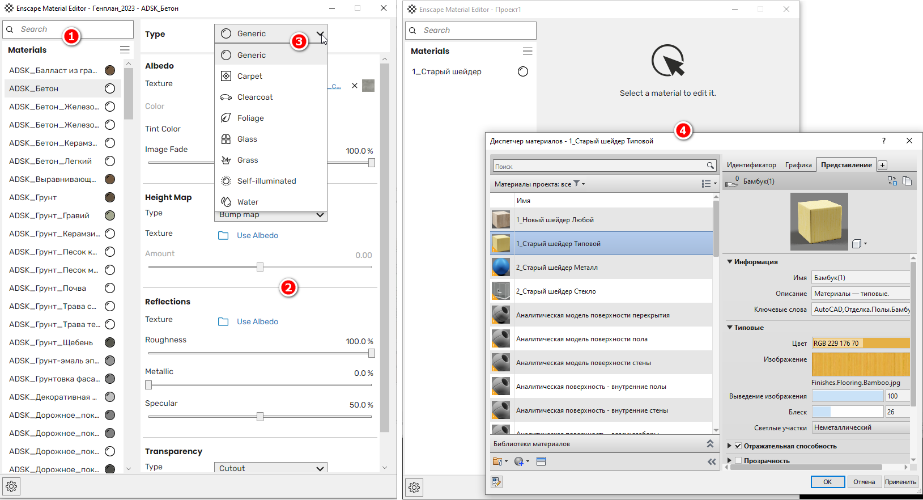The height and width of the screenshot is (500, 923).
Task: Click folder icon next to Reflections texture
Action: (223, 322)
